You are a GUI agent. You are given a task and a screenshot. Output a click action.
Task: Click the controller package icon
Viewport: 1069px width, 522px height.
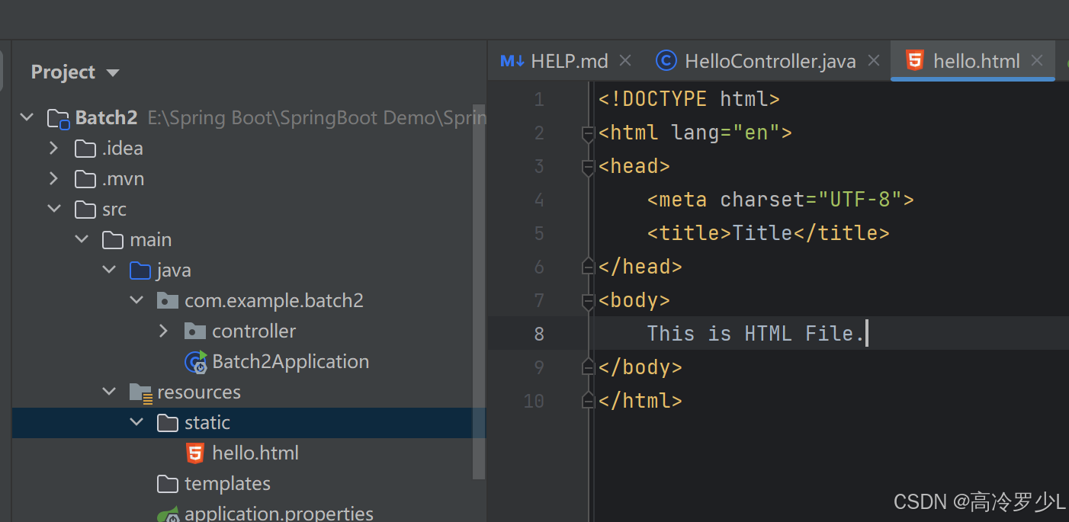pos(195,331)
